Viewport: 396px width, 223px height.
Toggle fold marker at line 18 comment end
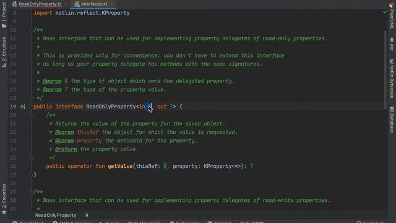[31, 98]
